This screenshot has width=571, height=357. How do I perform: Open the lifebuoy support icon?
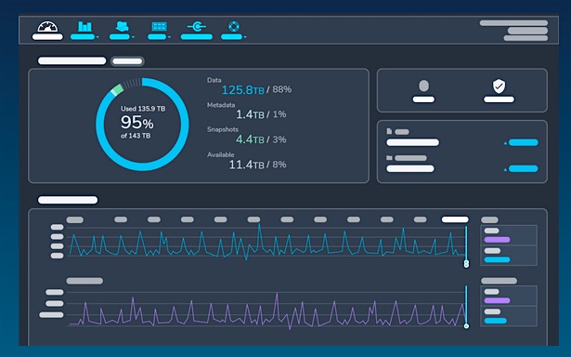coord(233,27)
